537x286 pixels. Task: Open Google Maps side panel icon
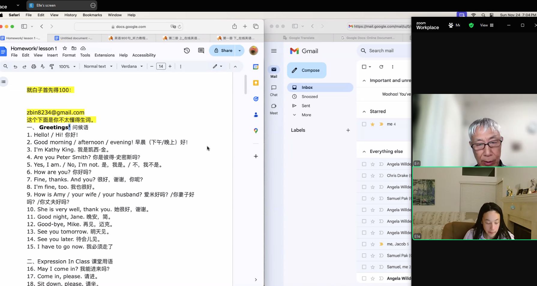pyautogui.click(x=256, y=131)
